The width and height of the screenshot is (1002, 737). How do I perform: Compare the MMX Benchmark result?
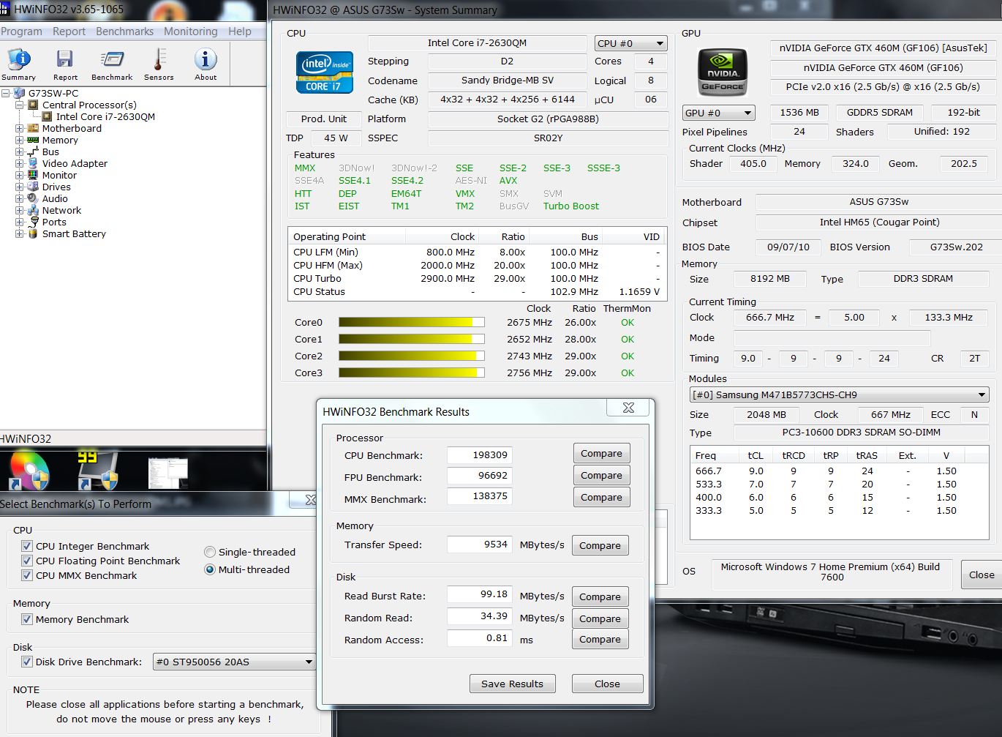coord(601,497)
